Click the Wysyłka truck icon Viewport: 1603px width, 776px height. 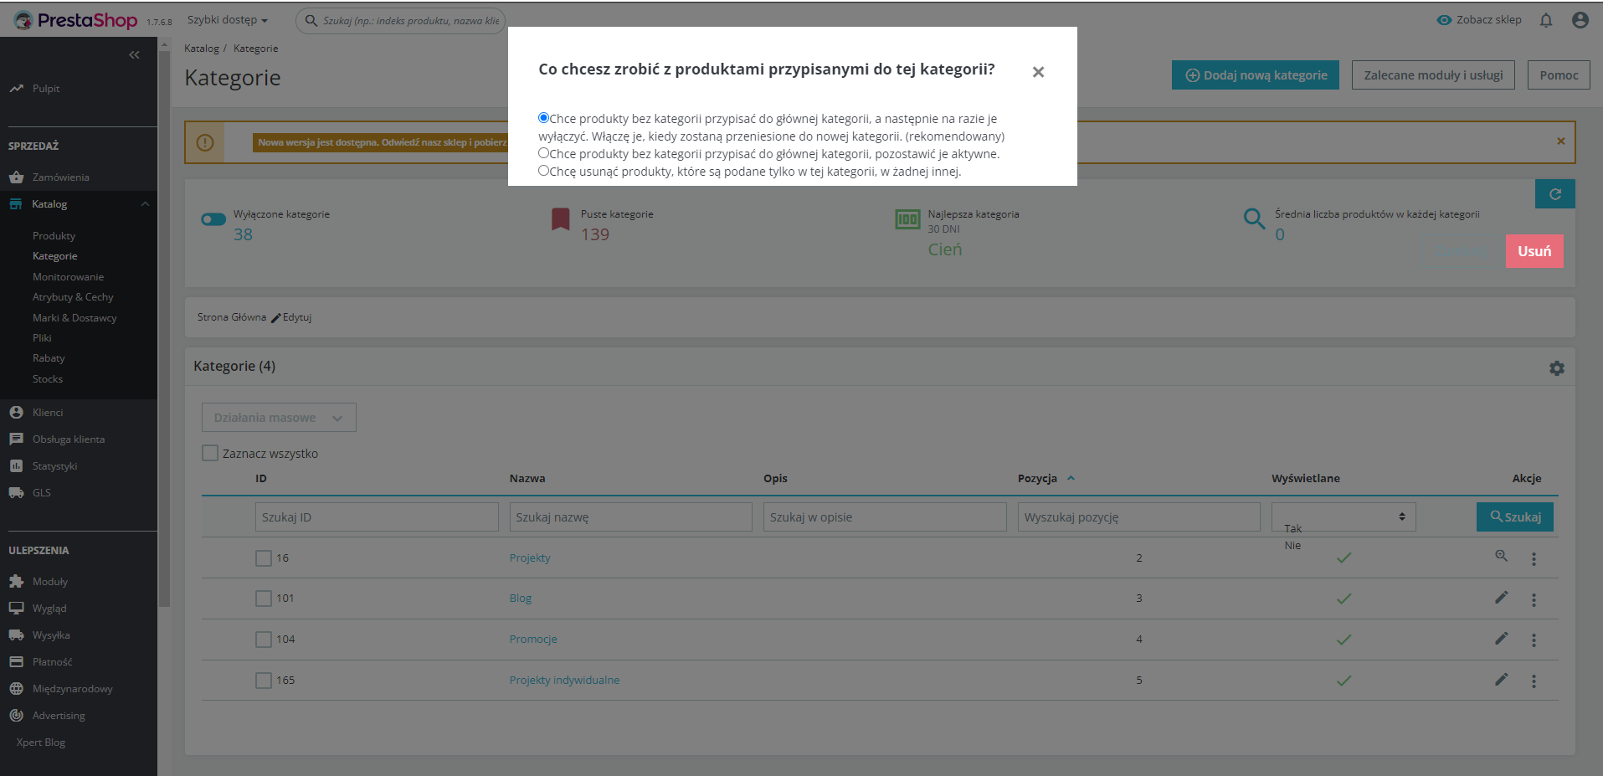pos(16,635)
